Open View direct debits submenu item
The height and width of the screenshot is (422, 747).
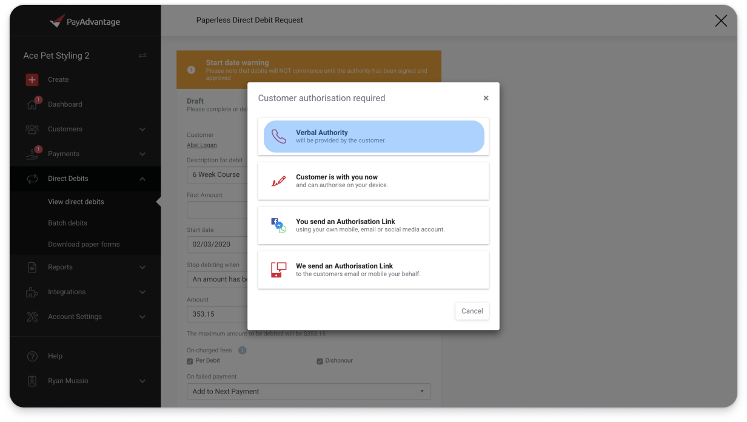coord(76,202)
